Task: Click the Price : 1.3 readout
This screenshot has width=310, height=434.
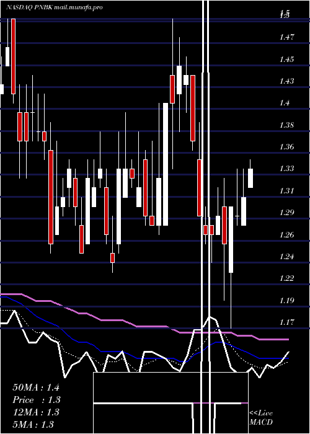Action: [36, 399]
